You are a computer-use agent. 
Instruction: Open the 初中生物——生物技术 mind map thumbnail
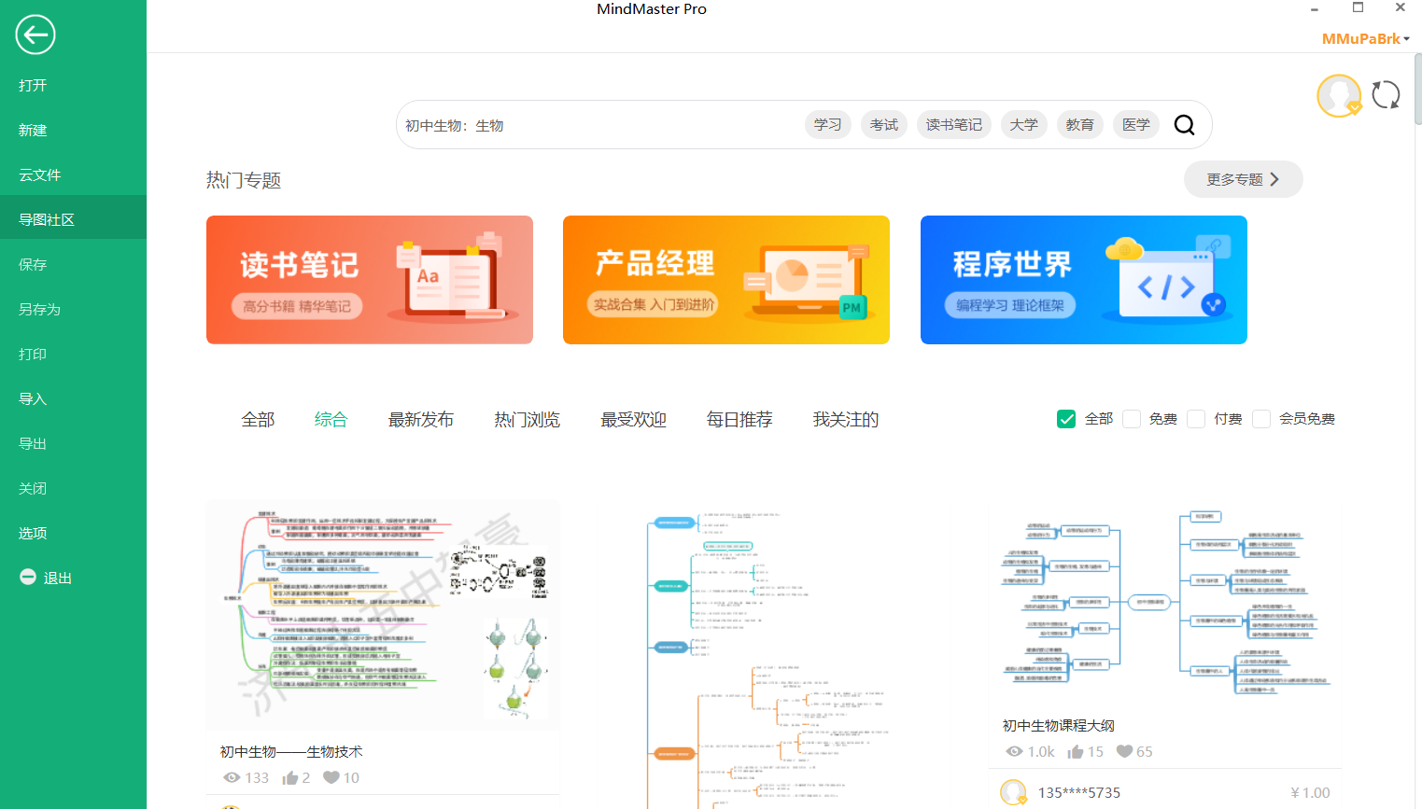point(383,615)
